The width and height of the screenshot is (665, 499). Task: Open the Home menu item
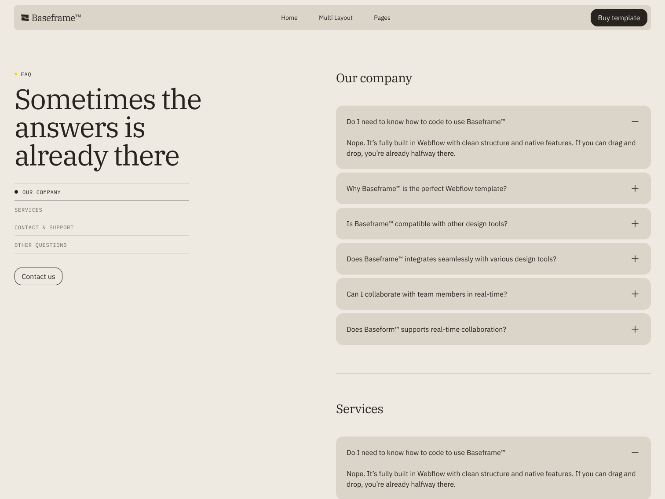tap(289, 18)
